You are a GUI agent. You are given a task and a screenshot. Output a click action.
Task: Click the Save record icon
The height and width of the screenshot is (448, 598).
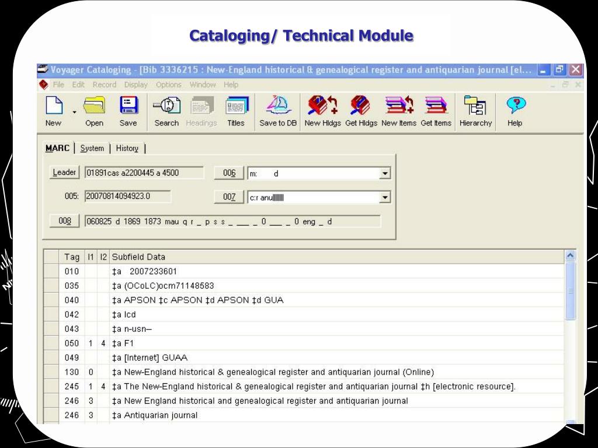coord(128,110)
